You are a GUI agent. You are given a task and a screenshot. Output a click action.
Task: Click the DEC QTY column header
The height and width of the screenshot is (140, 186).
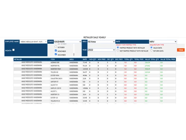(110, 59)
